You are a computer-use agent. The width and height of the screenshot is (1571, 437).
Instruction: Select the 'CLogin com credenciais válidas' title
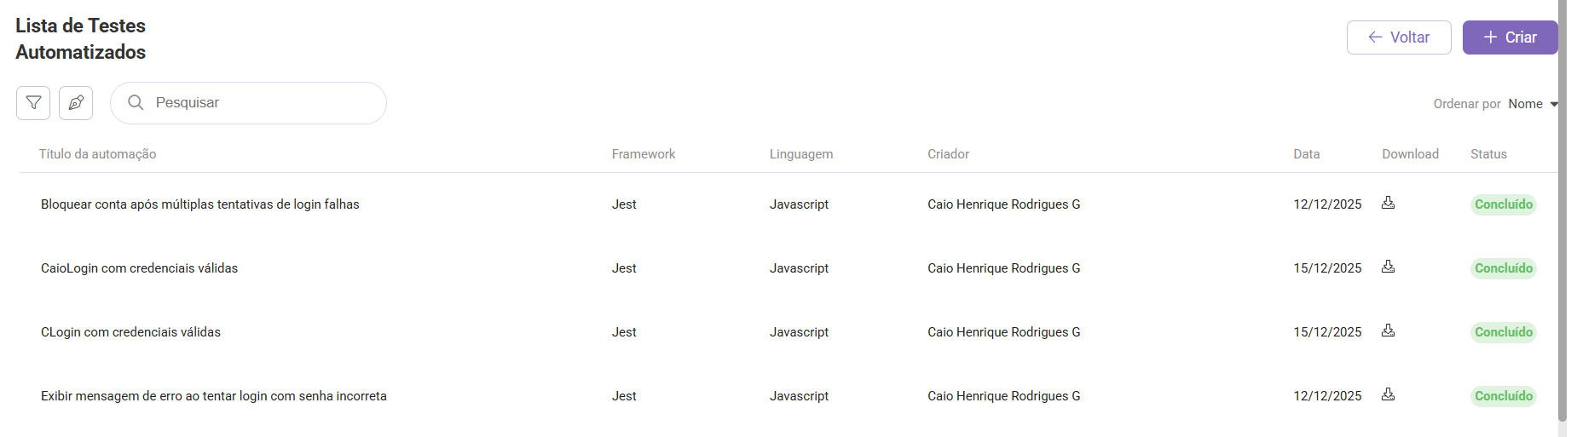tap(130, 332)
